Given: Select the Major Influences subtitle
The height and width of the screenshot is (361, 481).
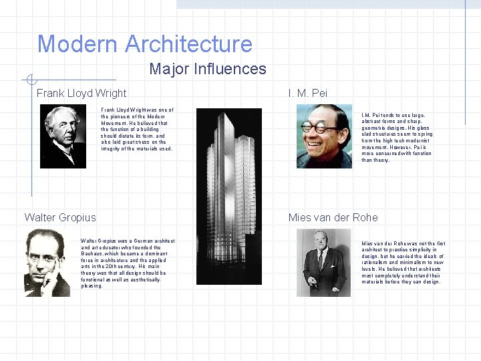Looking at the screenshot, I should click(208, 69).
